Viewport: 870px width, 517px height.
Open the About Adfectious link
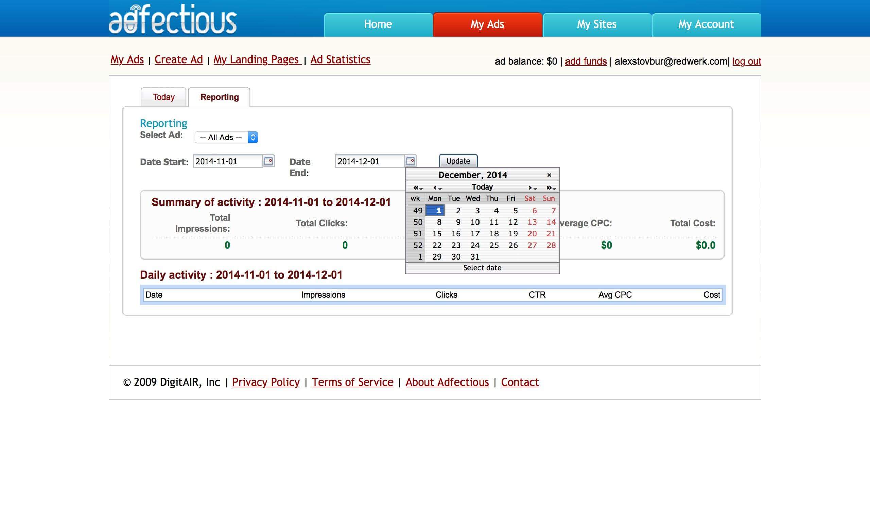coord(447,382)
